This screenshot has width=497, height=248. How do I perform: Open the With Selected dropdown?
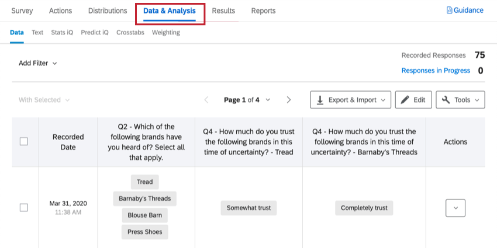[x=44, y=100]
